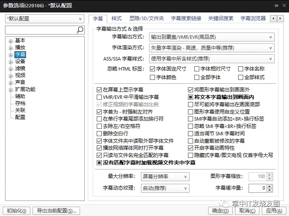Click the 字幕缓冲量 value field
289x216 pixels.
pos(258,188)
